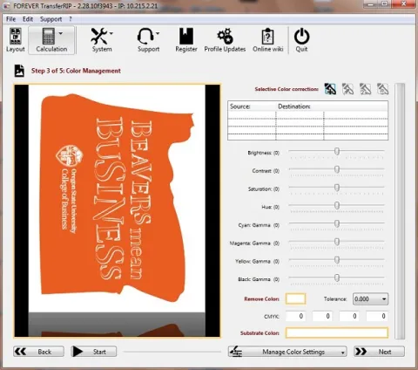Expand the System dropdown arrow
Screen dimensions: 418x370
[x=111, y=33]
